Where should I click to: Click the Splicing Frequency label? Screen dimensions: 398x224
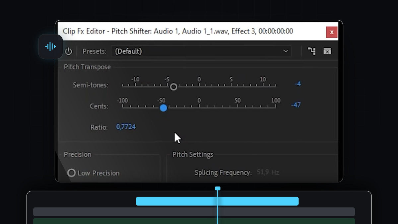pos(223,173)
